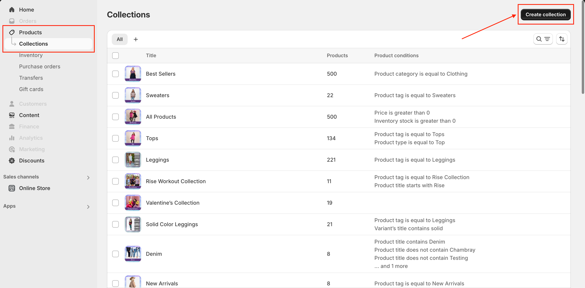Click the Denim collection thumbnail
585x288 pixels.
133,254
